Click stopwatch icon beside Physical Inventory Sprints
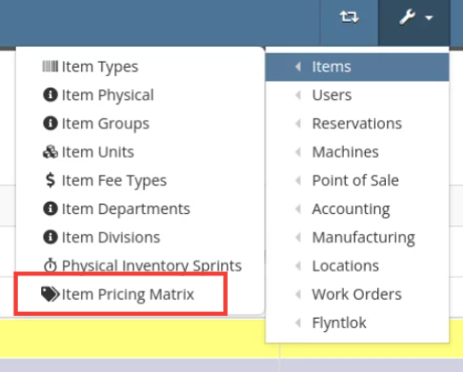The image size is (463, 372). [x=50, y=265]
